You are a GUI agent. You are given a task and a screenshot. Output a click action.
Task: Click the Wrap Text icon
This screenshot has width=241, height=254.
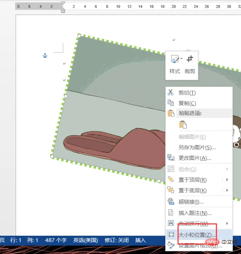point(171,223)
